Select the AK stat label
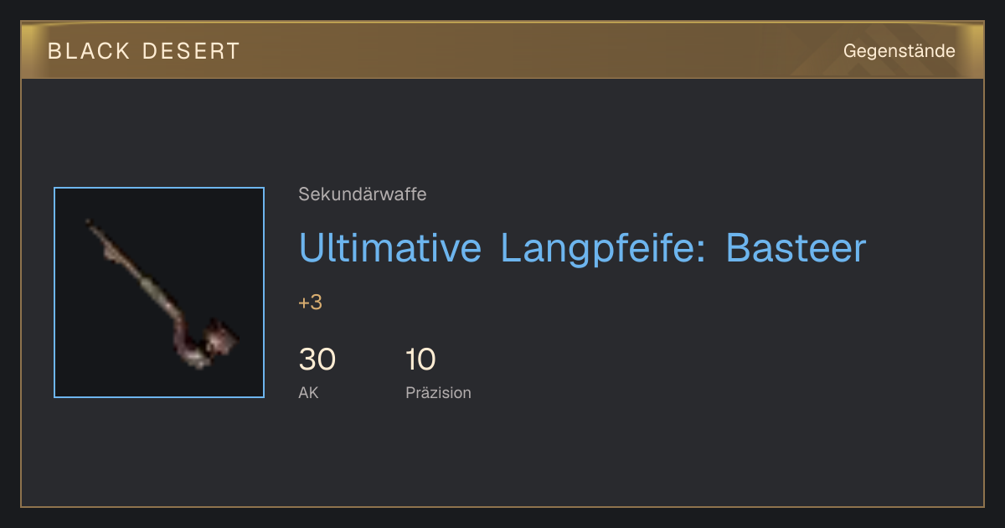 308,392
